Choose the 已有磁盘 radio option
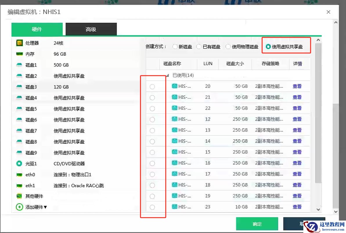This screenshot has height=233, width=346. 199,47
